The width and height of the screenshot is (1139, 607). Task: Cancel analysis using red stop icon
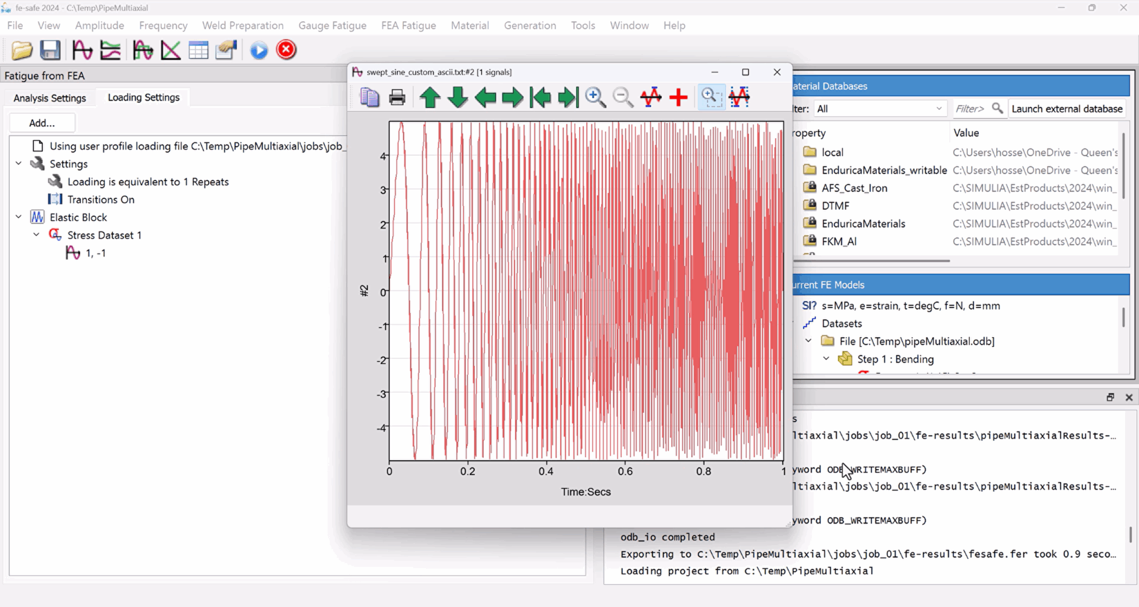coord(286,50)
